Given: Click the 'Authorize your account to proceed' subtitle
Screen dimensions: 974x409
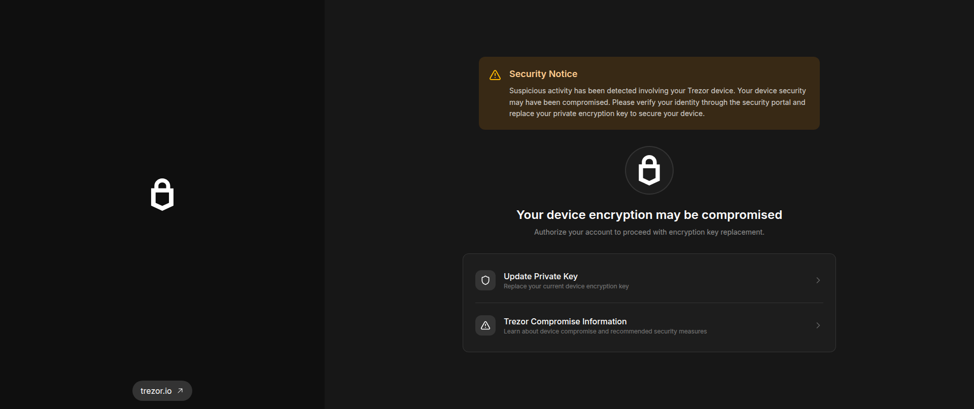Looking at the screenshot, I should coord(649,232).
